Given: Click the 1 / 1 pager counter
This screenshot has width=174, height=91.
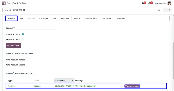Looking at the screenshot, I should click(160, 10).
